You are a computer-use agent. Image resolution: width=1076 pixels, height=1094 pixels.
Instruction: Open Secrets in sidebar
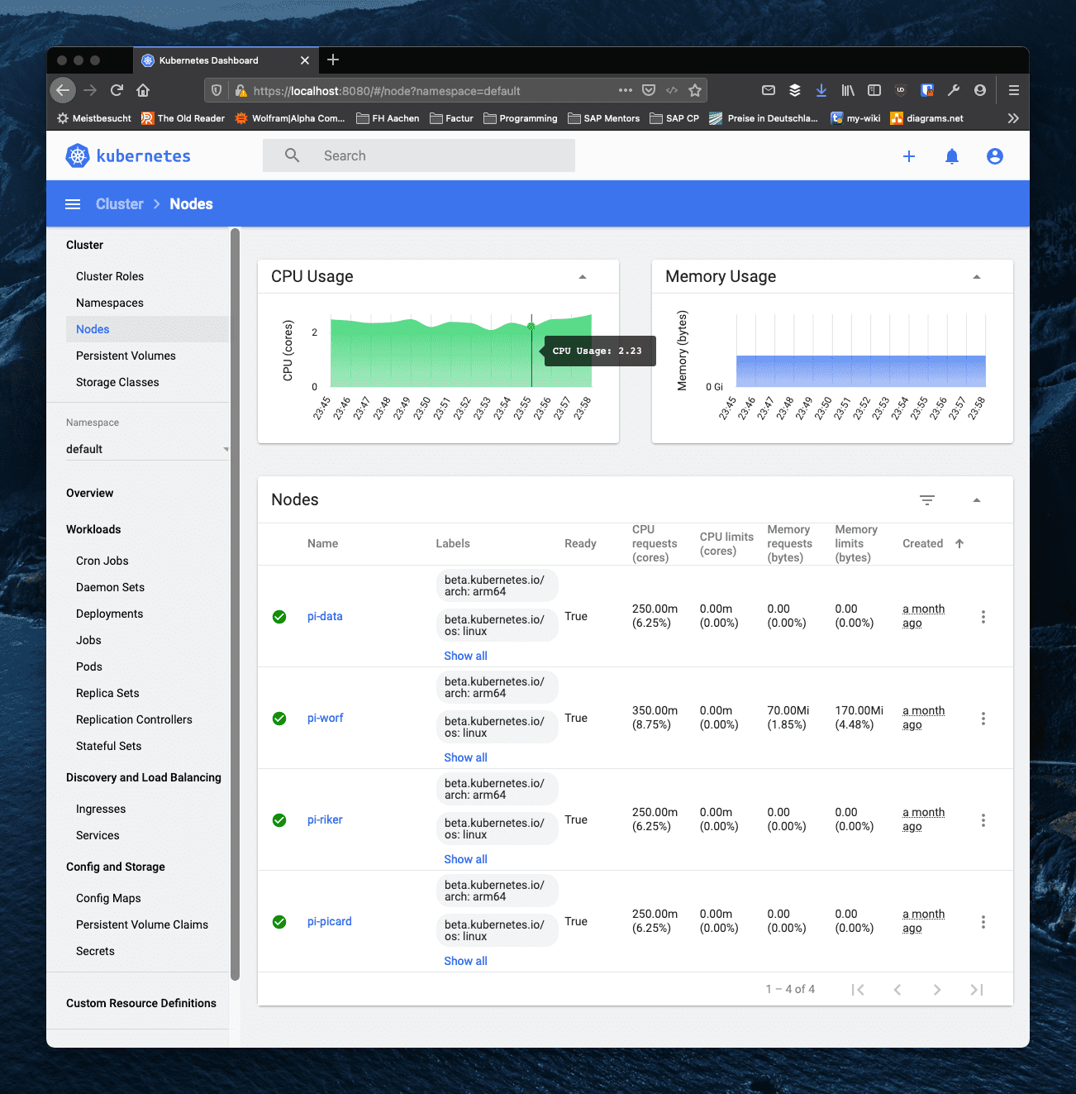(95, 951)
